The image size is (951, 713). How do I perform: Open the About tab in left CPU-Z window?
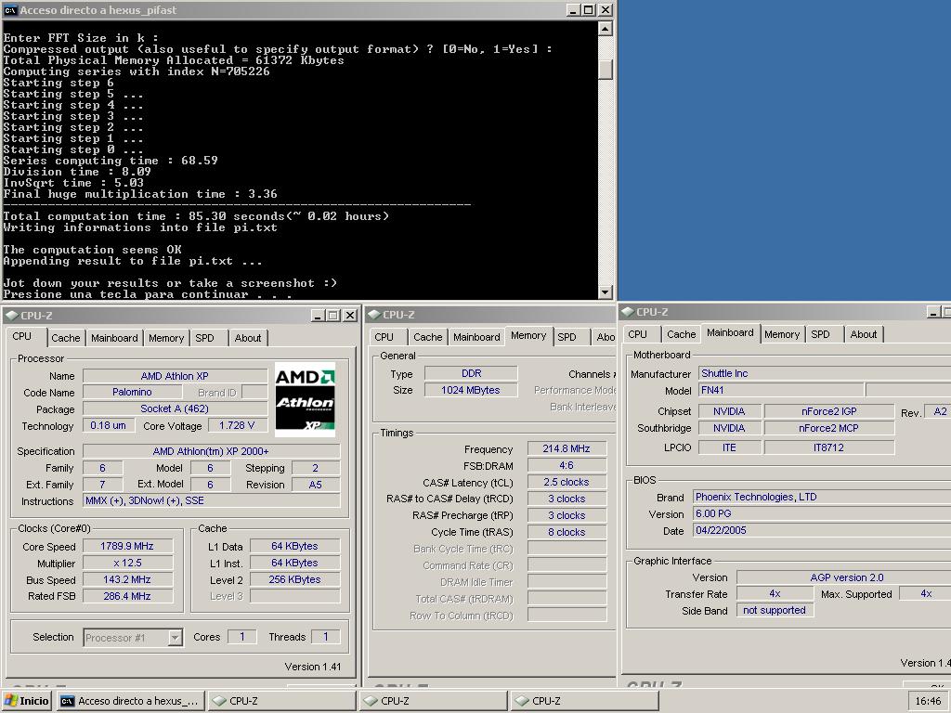coord(248,338)
